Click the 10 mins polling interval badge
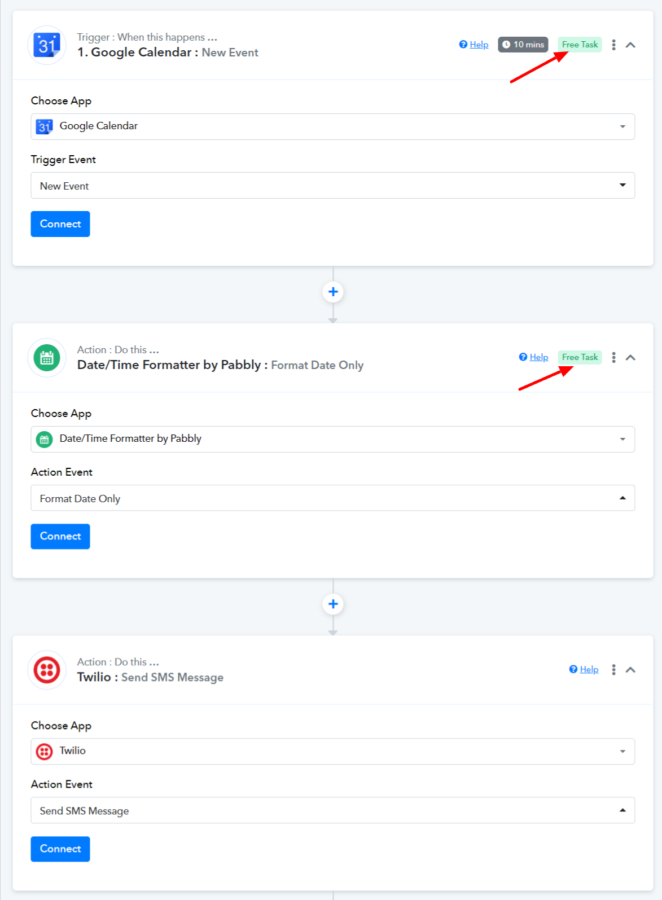This screenshot has height=900, width=662. 523,45
